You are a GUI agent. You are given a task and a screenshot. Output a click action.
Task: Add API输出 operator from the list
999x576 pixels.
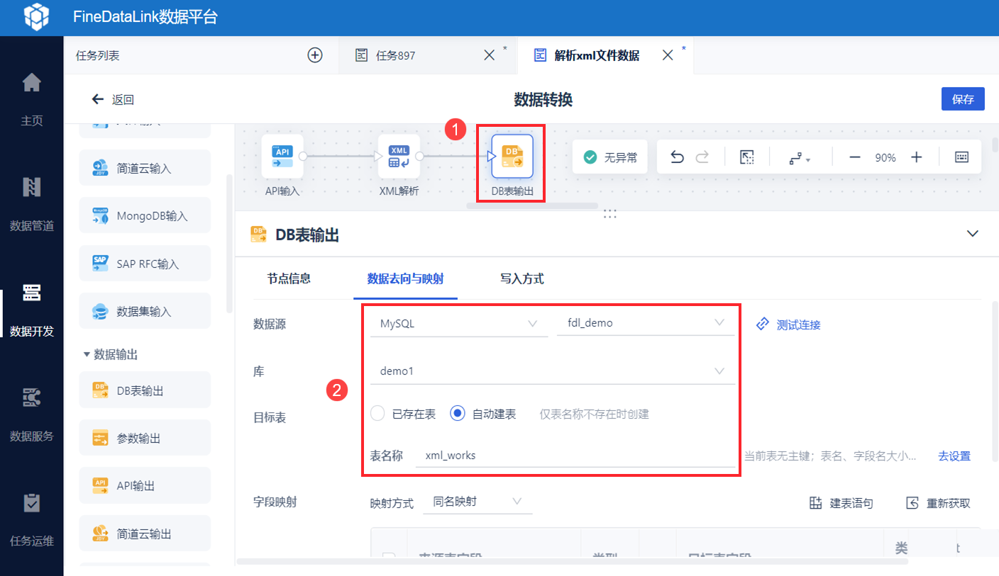pyautogui.click(x=145, y=485)
